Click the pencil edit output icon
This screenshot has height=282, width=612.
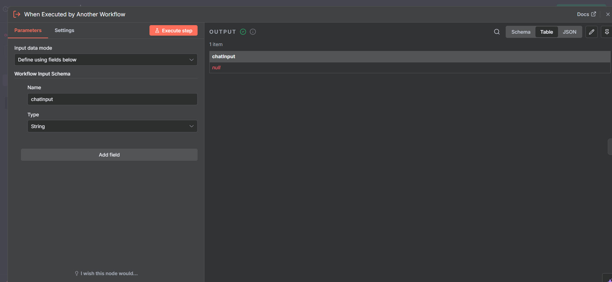[591, 32]
